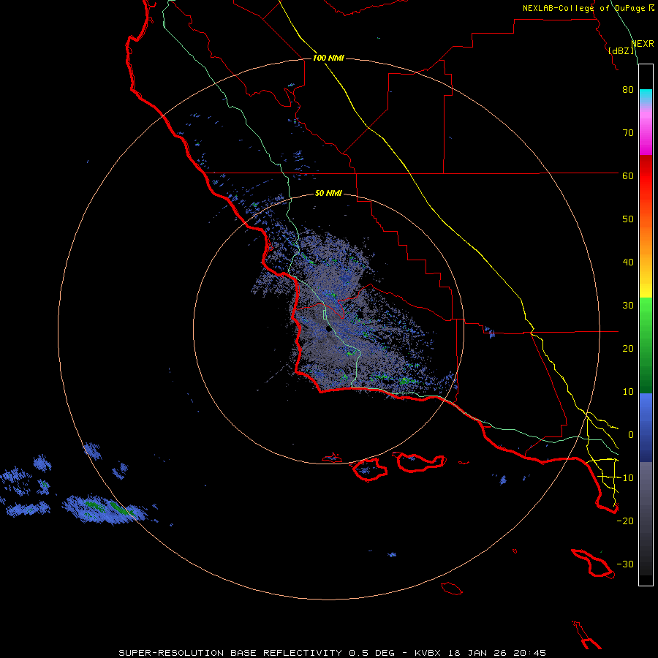Screen dimensions: 658x658
Task: Click the 70 value on the dBZ scale
Action: coord(628,133)
